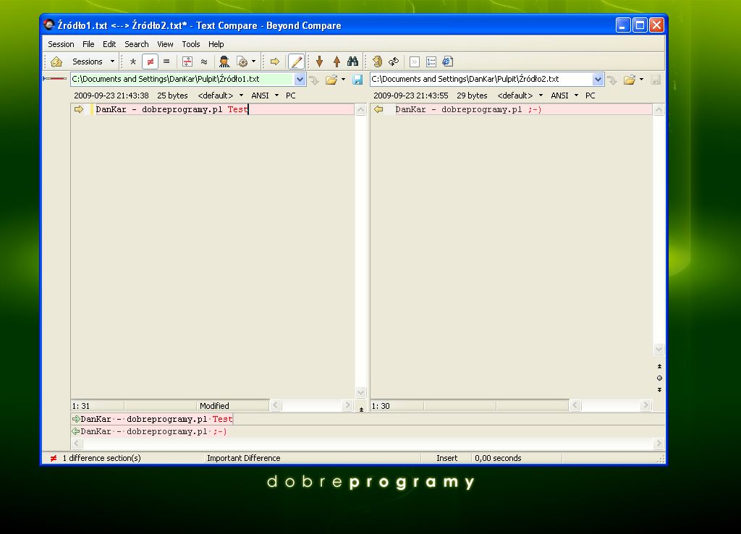Go to Next Difference down arrow
The width and height of the screenshot is (741, 534).
coord(319,62)
